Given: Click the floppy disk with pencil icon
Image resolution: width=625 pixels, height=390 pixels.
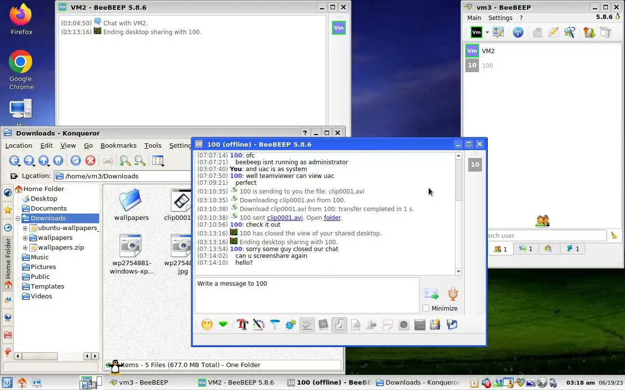Looking at the screenshot, I should [x=436, y=325].
